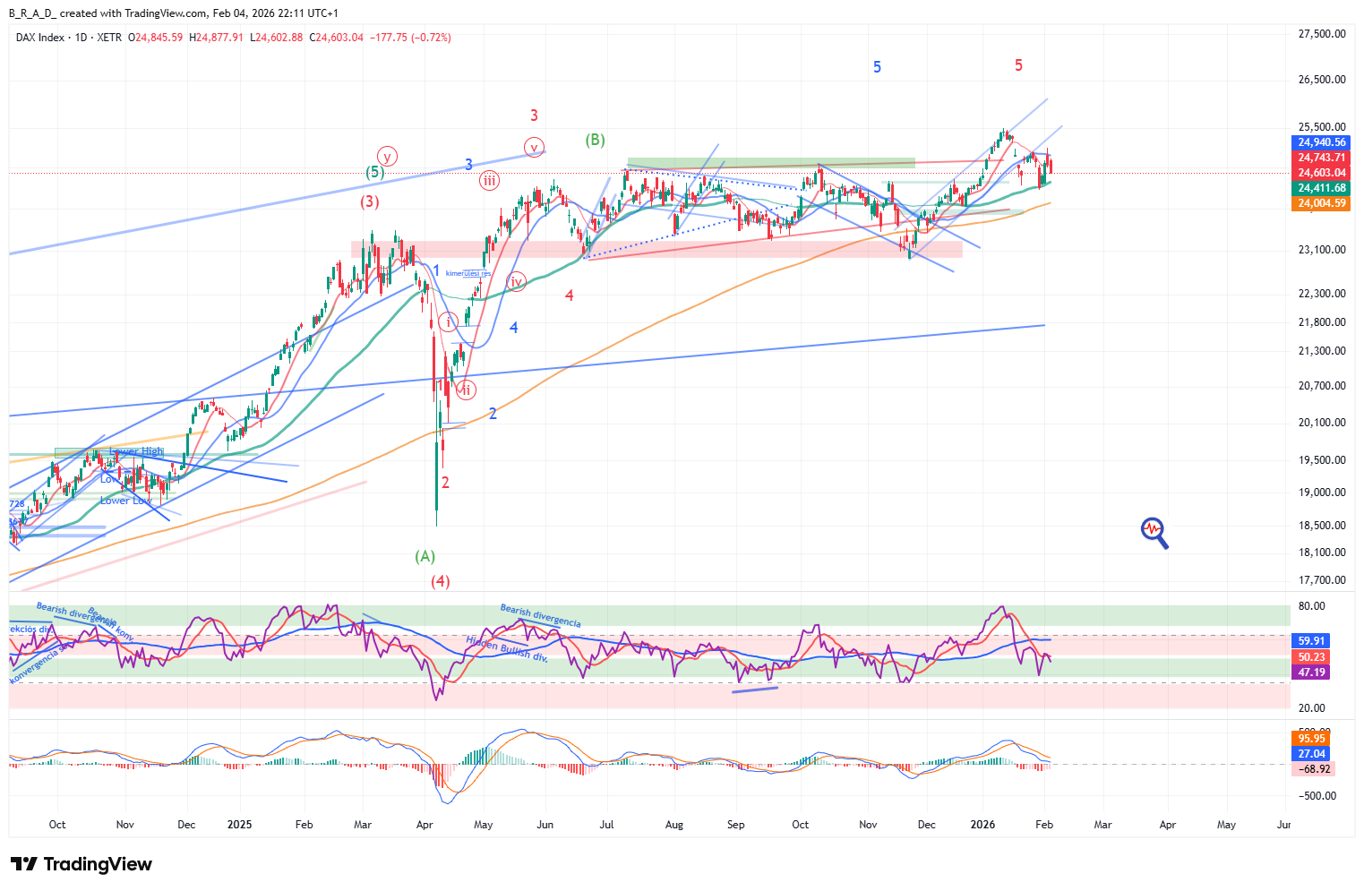Click the circled y wave marker
The image size is (1364, 891).
[386, 156]
